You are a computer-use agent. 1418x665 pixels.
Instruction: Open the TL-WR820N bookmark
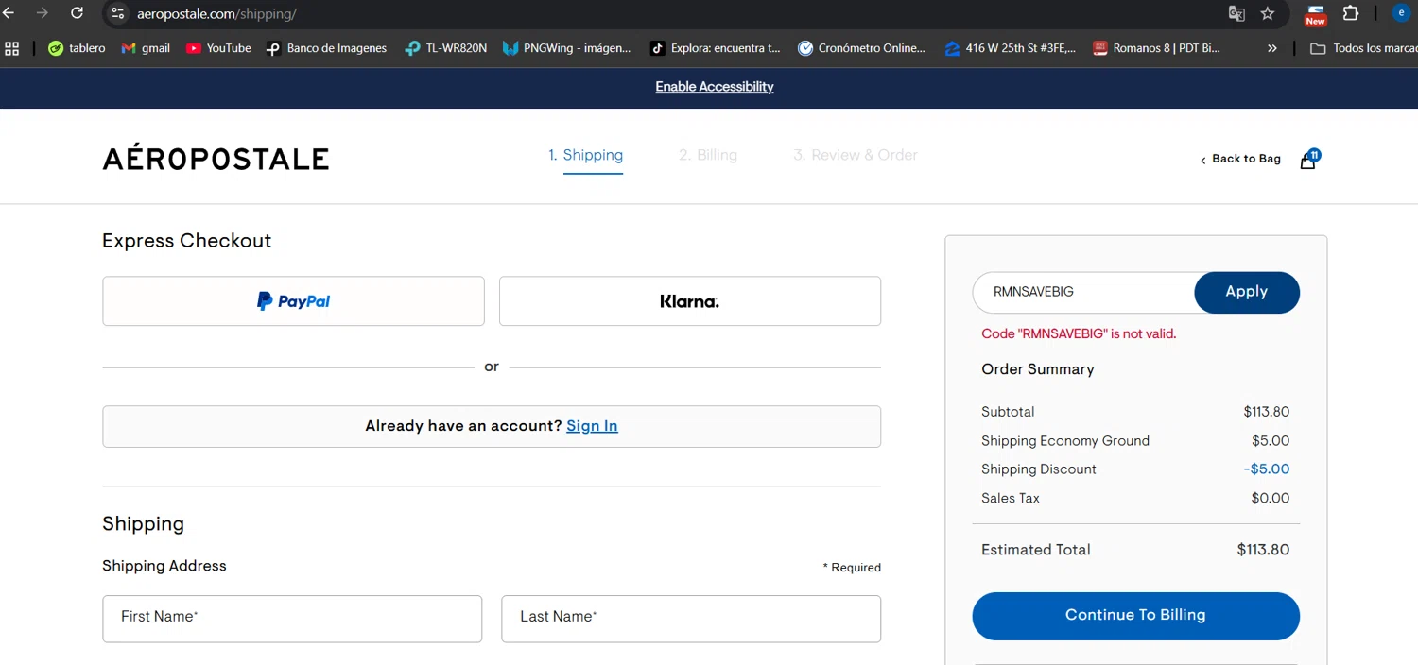(x=445, y=48)
